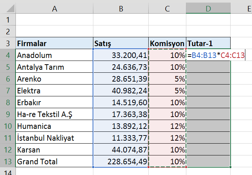Screen dimensions: 252x175
Task: Select column B header
Action: pos(120,8)
